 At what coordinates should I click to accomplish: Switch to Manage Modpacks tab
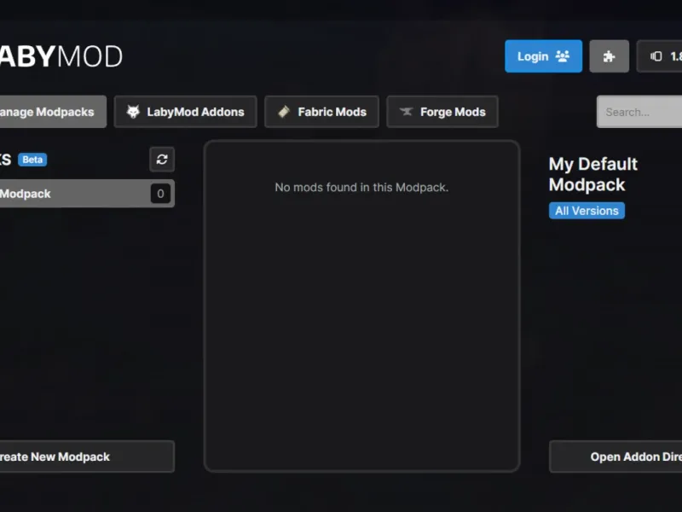(x=53, y=112)
